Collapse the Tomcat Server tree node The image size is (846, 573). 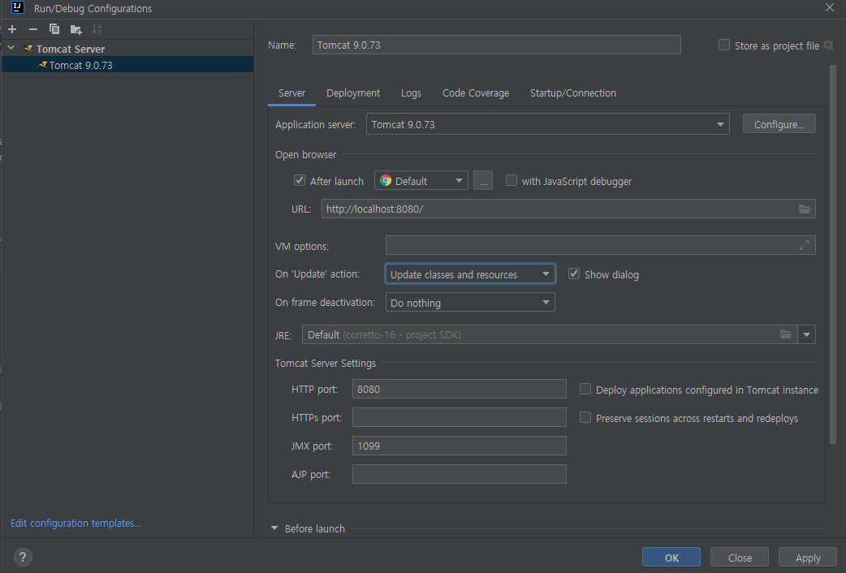11,48
